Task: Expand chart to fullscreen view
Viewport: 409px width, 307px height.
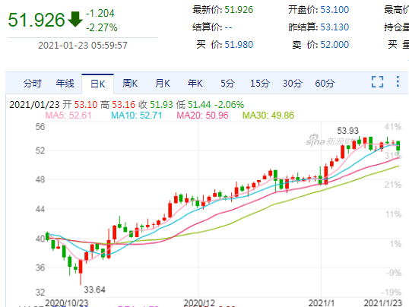Action: [x=377, y=81]
